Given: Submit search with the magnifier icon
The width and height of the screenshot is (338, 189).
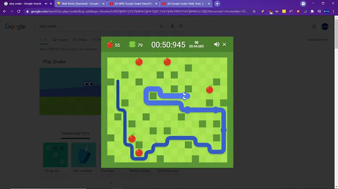Looking at the screenshot, I should coord(181,26).
